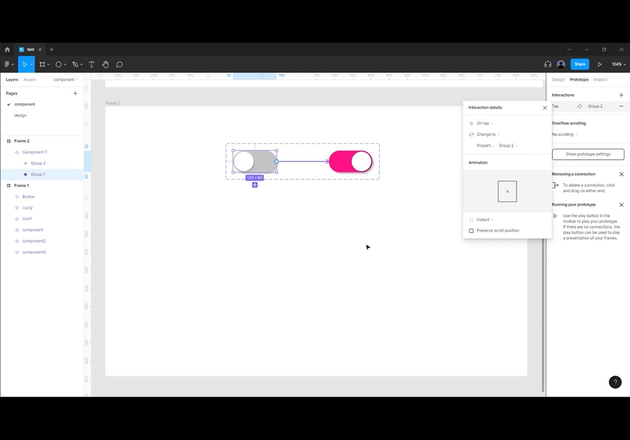Select the Ellipse shape tool
630x440 pixels.
click(x=59, y=64)
